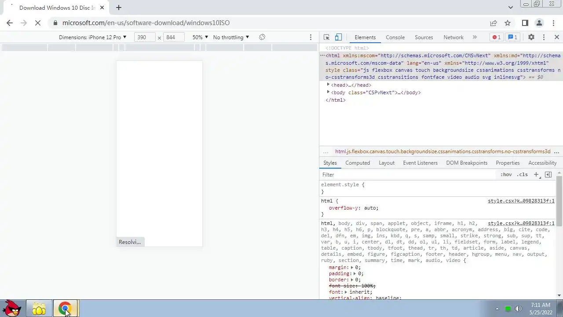Screen dimensions: 563x317
Task: Open the DOM Breakpoints pane tab
Action: [x=467, y=163]
